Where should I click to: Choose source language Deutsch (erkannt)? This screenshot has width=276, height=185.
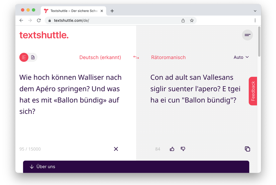click(100, 57)
